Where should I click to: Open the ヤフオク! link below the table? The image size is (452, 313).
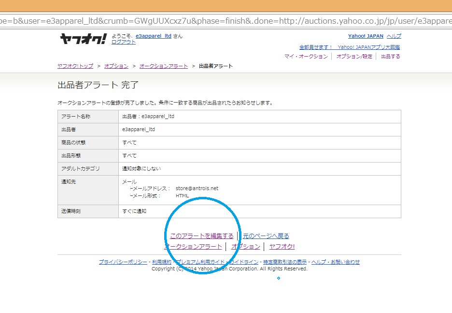[x=282, y=247]
